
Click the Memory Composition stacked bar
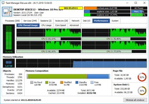click(x=68, y=77)
